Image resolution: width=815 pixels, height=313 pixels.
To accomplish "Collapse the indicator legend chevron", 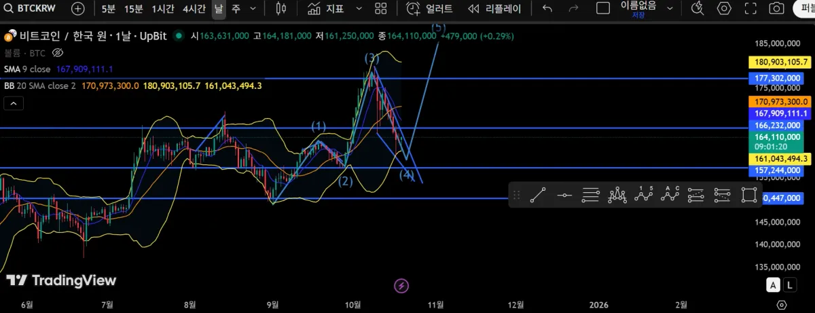I will (x=14, y=103).
